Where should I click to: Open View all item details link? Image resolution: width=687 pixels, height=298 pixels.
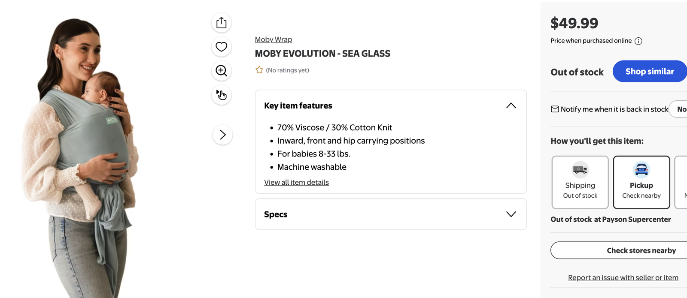click(296, 182)
